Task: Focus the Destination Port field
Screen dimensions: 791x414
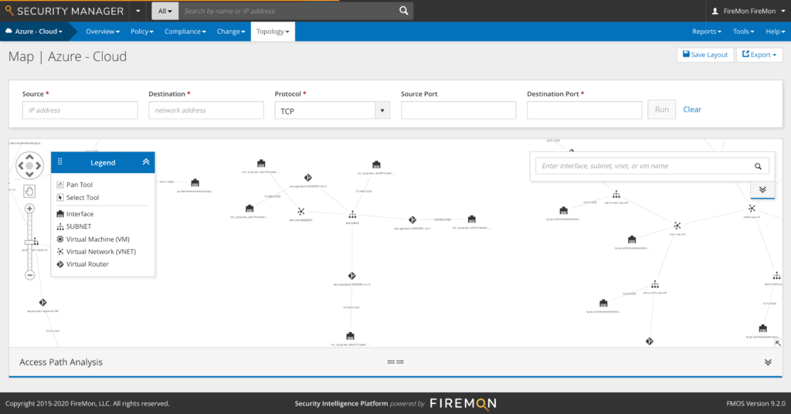Action: pos(584,110)
